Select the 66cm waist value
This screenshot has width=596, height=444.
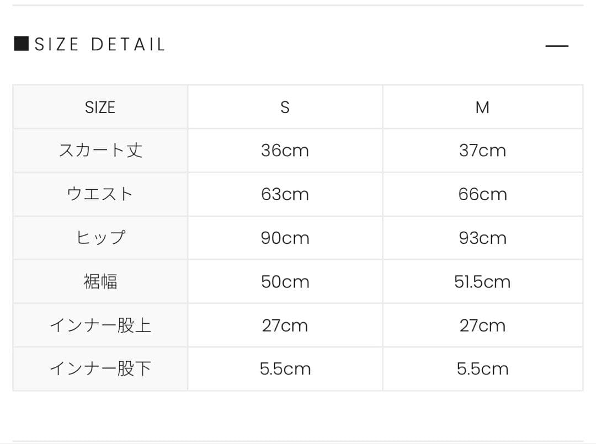(482, 194)
